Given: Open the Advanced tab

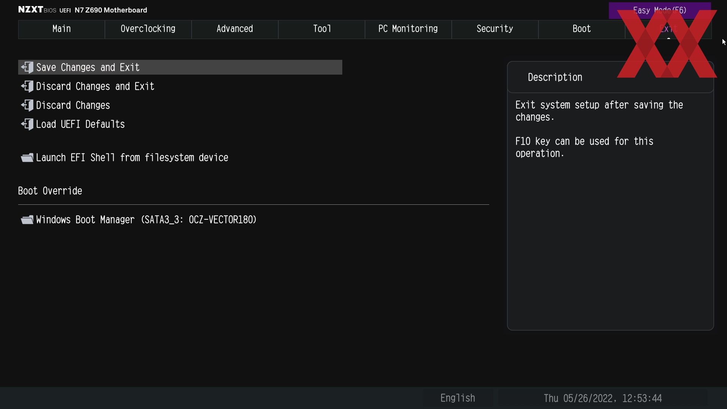Looking at the screenshot, I should click(235, 29).
